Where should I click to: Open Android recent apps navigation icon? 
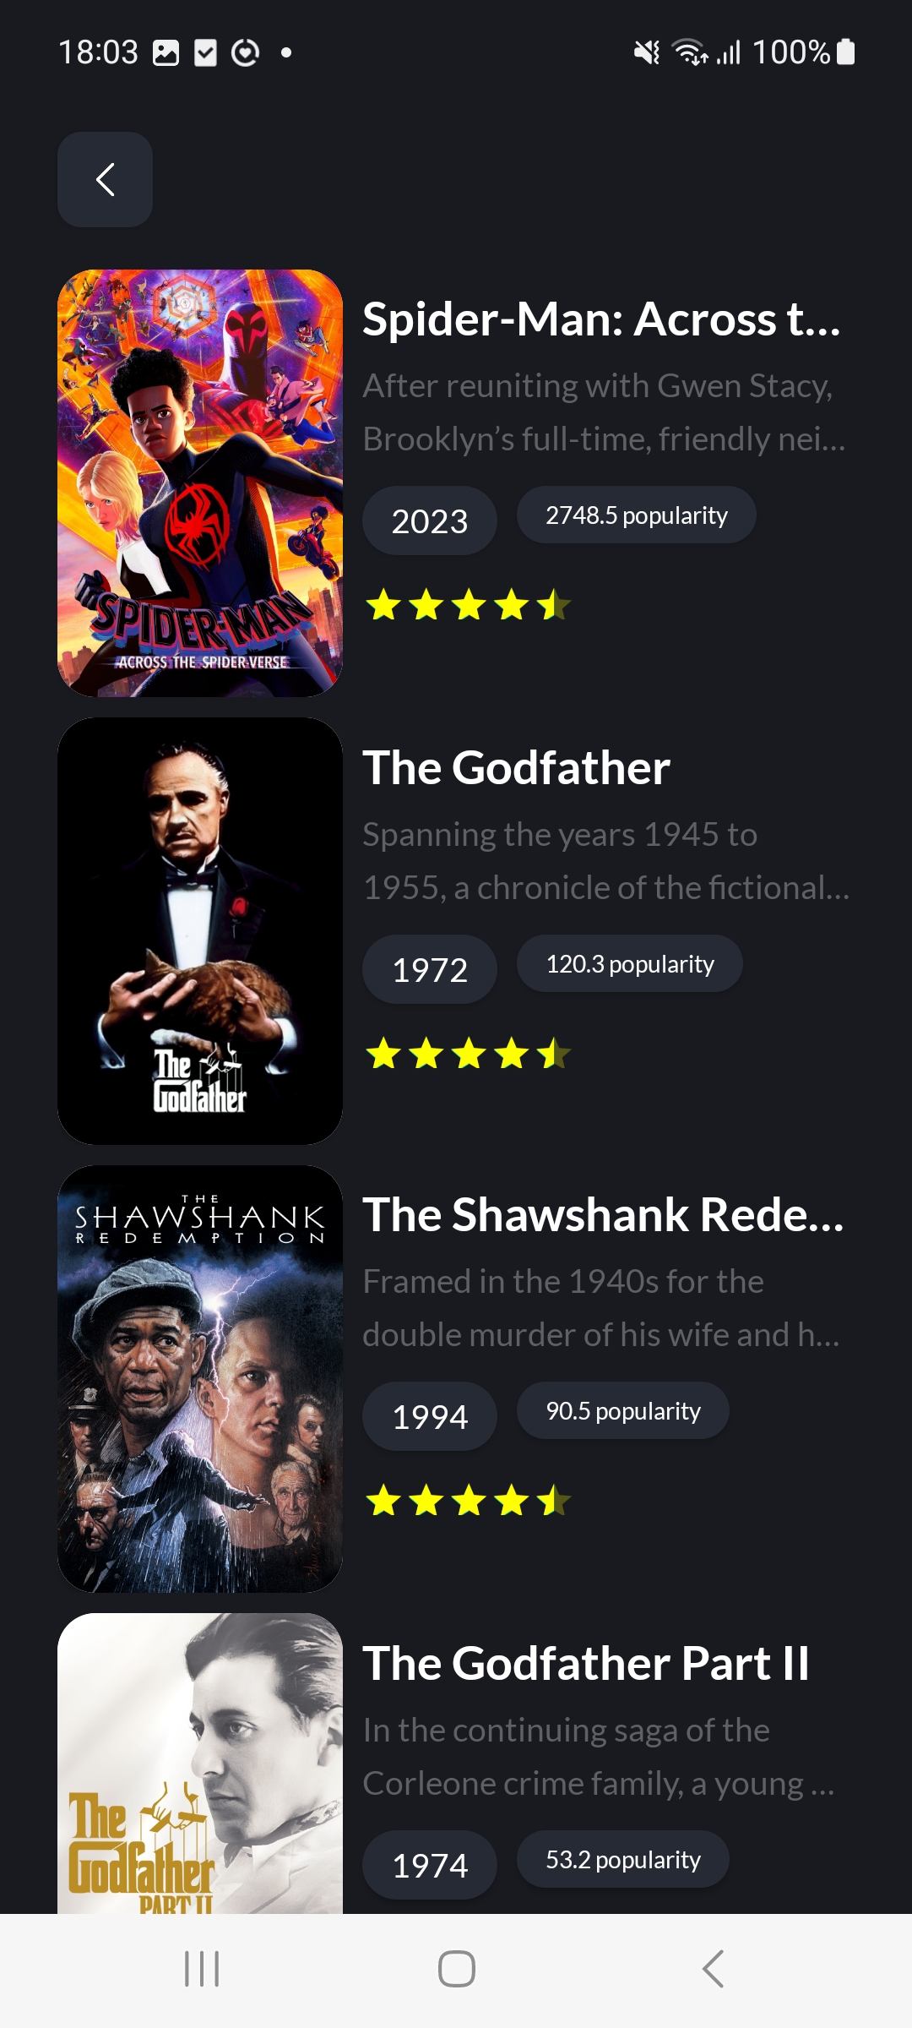[202, 1969]
